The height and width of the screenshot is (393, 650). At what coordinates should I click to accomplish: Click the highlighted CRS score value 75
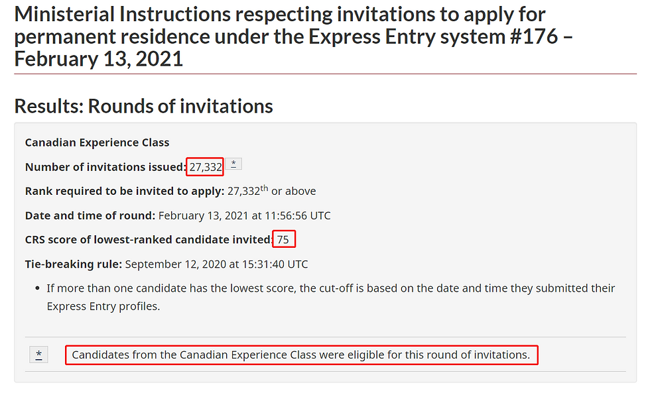[283, 240]
